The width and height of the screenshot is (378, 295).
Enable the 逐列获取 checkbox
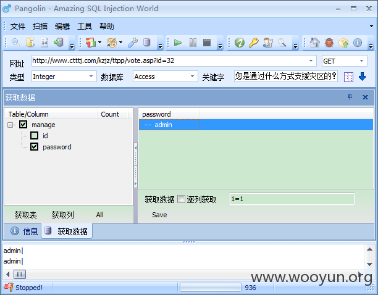(x=182, y=199)
